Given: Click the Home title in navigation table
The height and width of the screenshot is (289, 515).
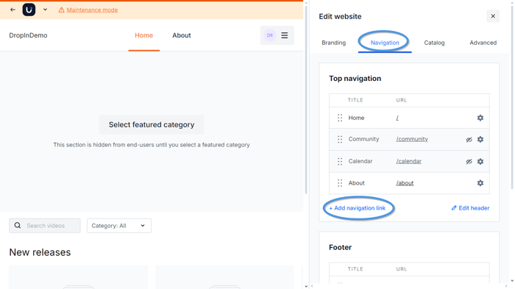Looking at the screenshot, I should click(x=356, y=118).
